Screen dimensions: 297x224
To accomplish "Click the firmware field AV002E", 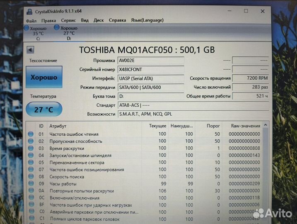I will [150, 60].
